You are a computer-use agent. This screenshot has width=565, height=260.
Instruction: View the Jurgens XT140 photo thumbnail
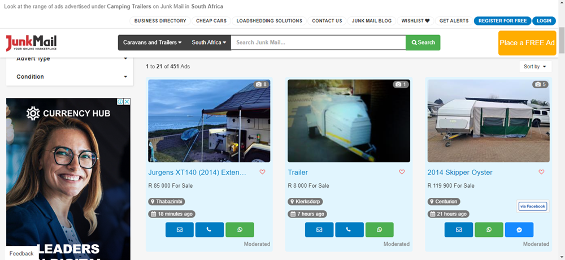point(210,121)
